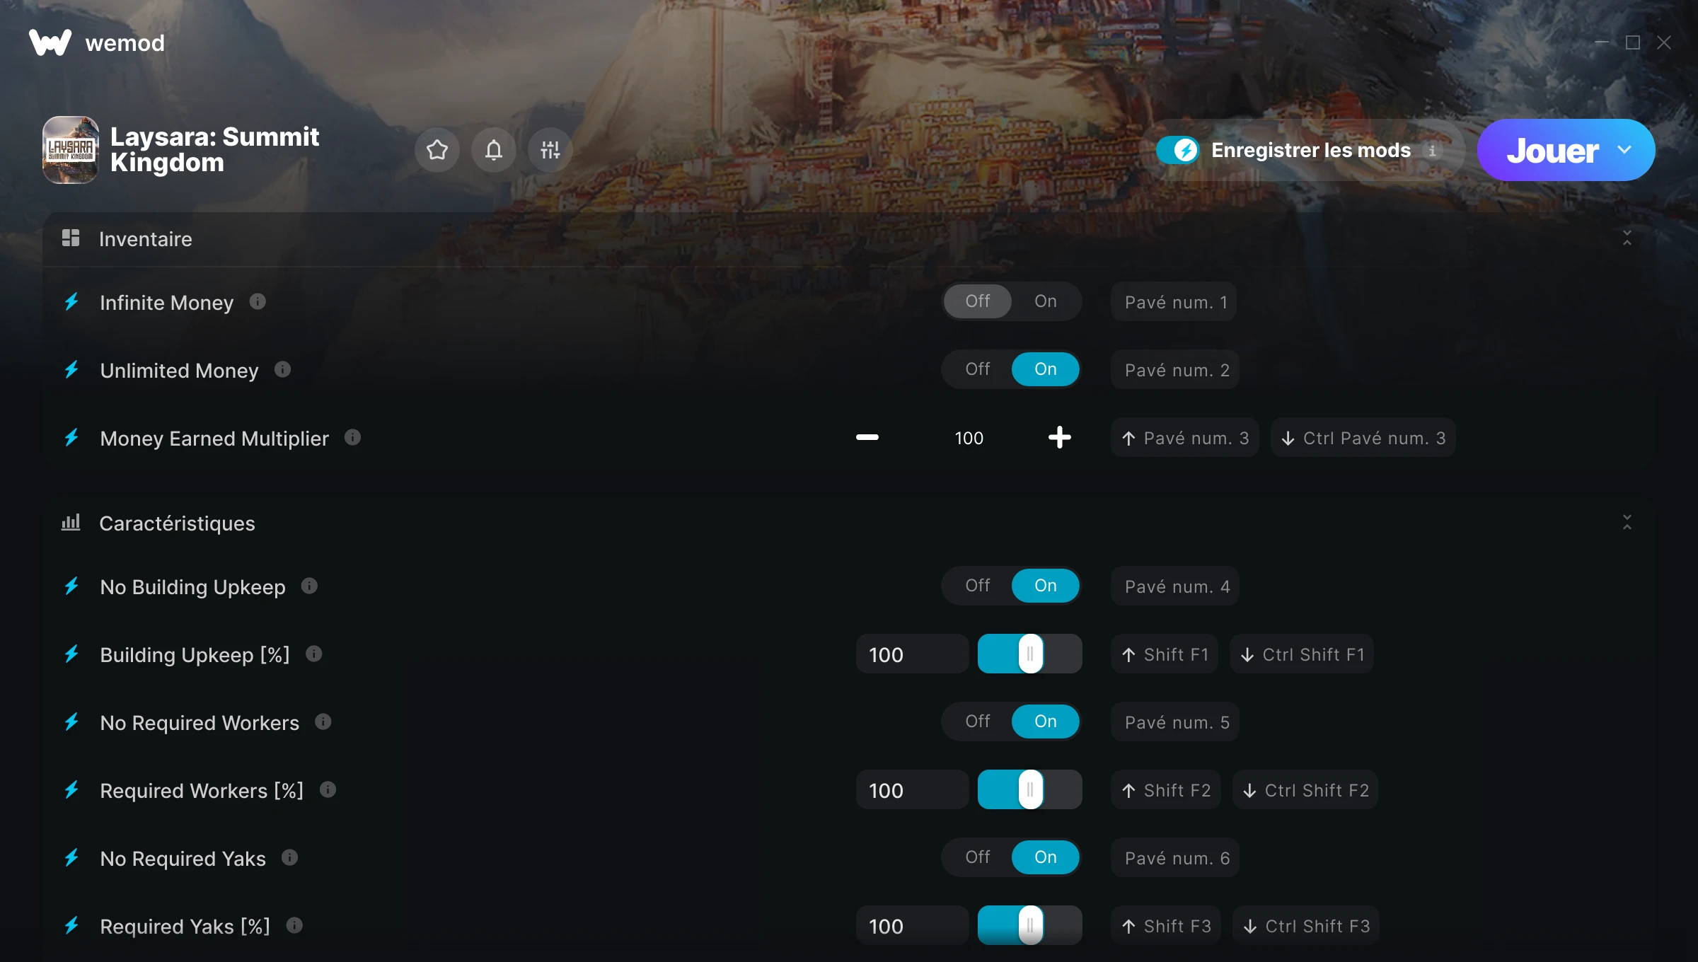Collapse the Inventaire section

[x=1627, y=238]
